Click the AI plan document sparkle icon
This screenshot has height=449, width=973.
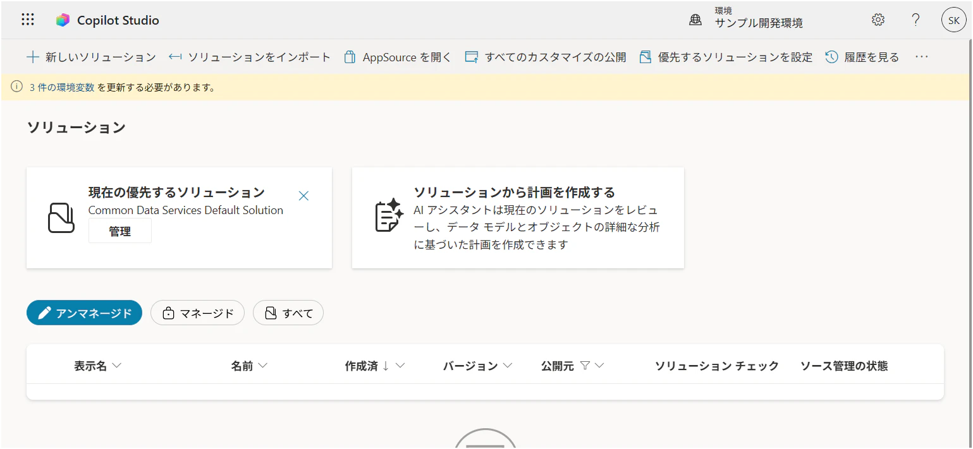point(389,215)
